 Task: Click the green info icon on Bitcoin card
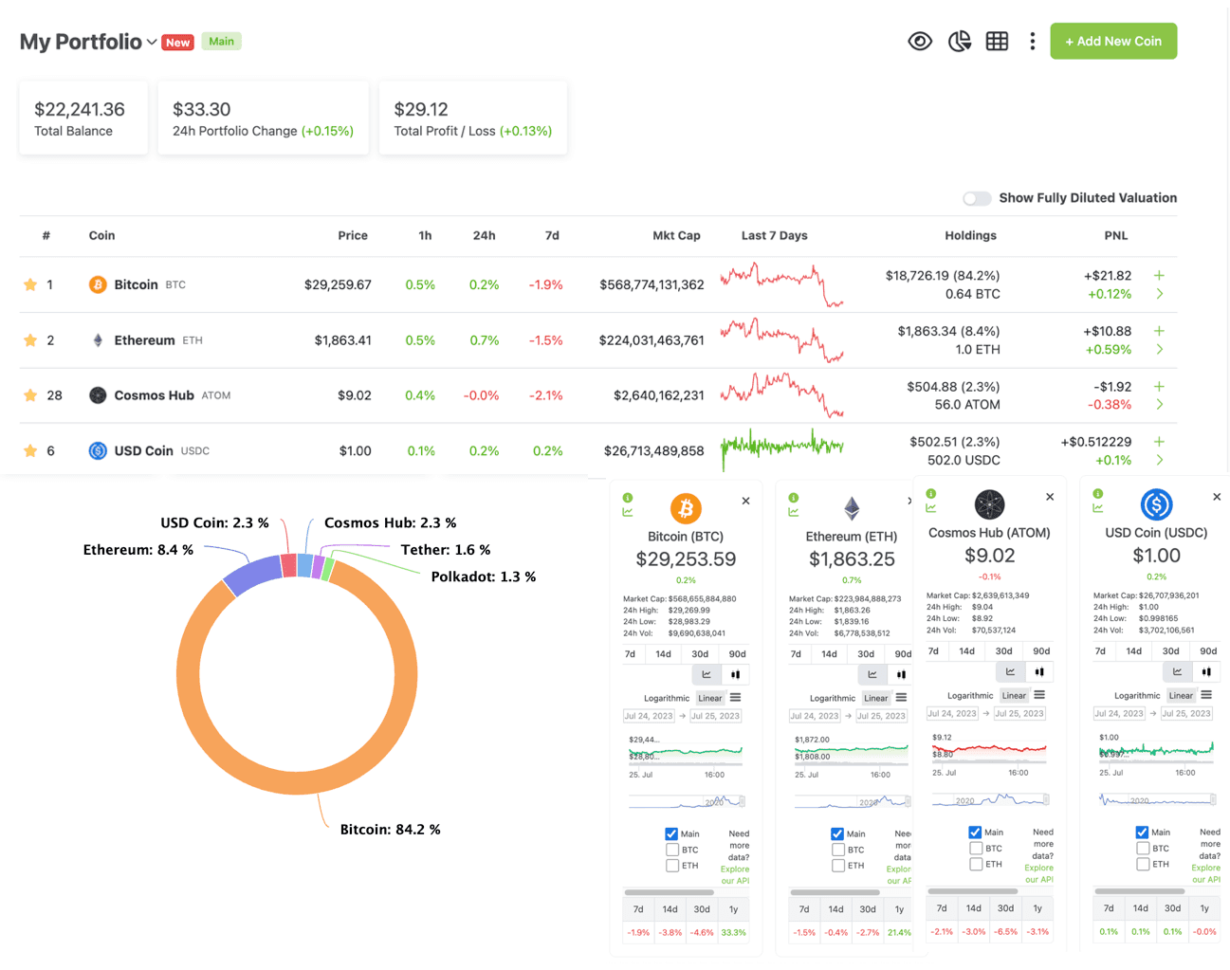[x=628, y=498]
